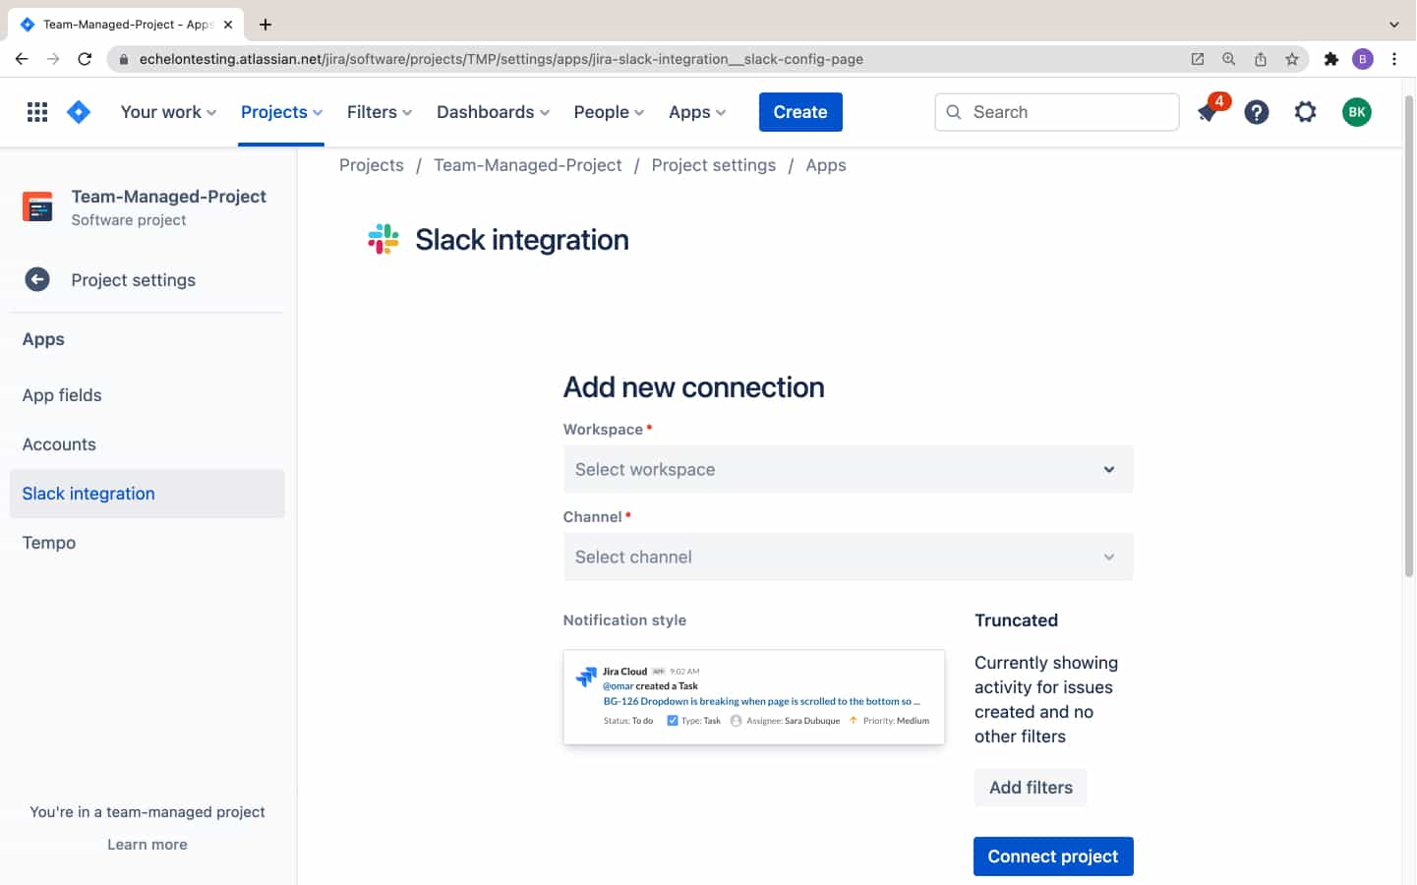Click your BK profile avatar

1357,111
